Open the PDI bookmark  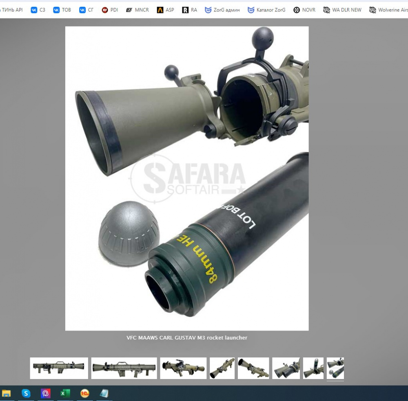tap(110, 10)
